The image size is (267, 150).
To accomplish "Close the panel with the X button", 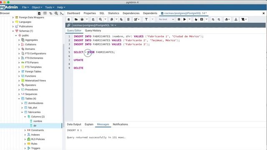I will point(263,13).
